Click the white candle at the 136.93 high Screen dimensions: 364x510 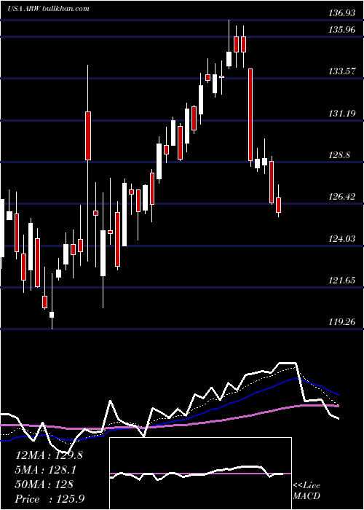tap(229, 58)
